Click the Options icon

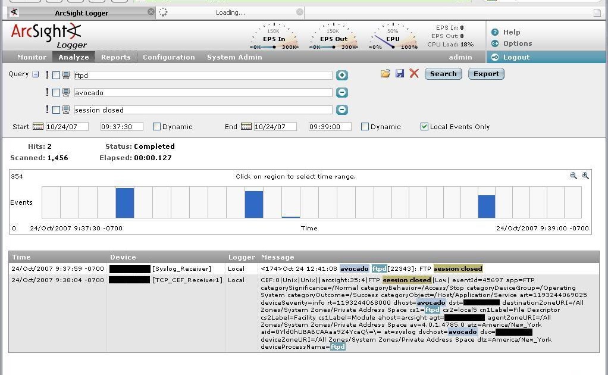tap(495, 43)
